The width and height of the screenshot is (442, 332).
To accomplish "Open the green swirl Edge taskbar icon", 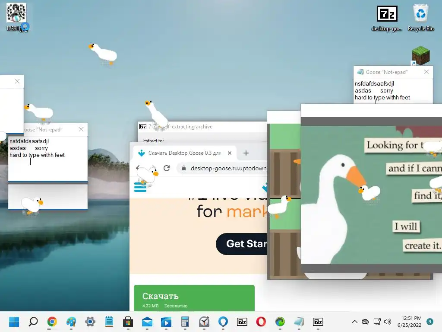I will pyautogui.click(x=280, y=322).
